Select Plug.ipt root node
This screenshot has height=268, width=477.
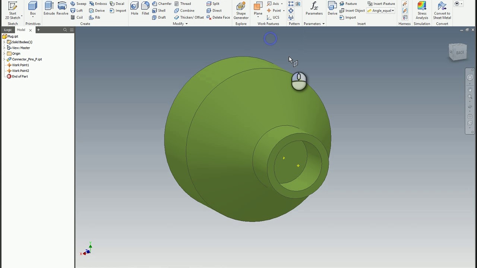tap(10, 36)
